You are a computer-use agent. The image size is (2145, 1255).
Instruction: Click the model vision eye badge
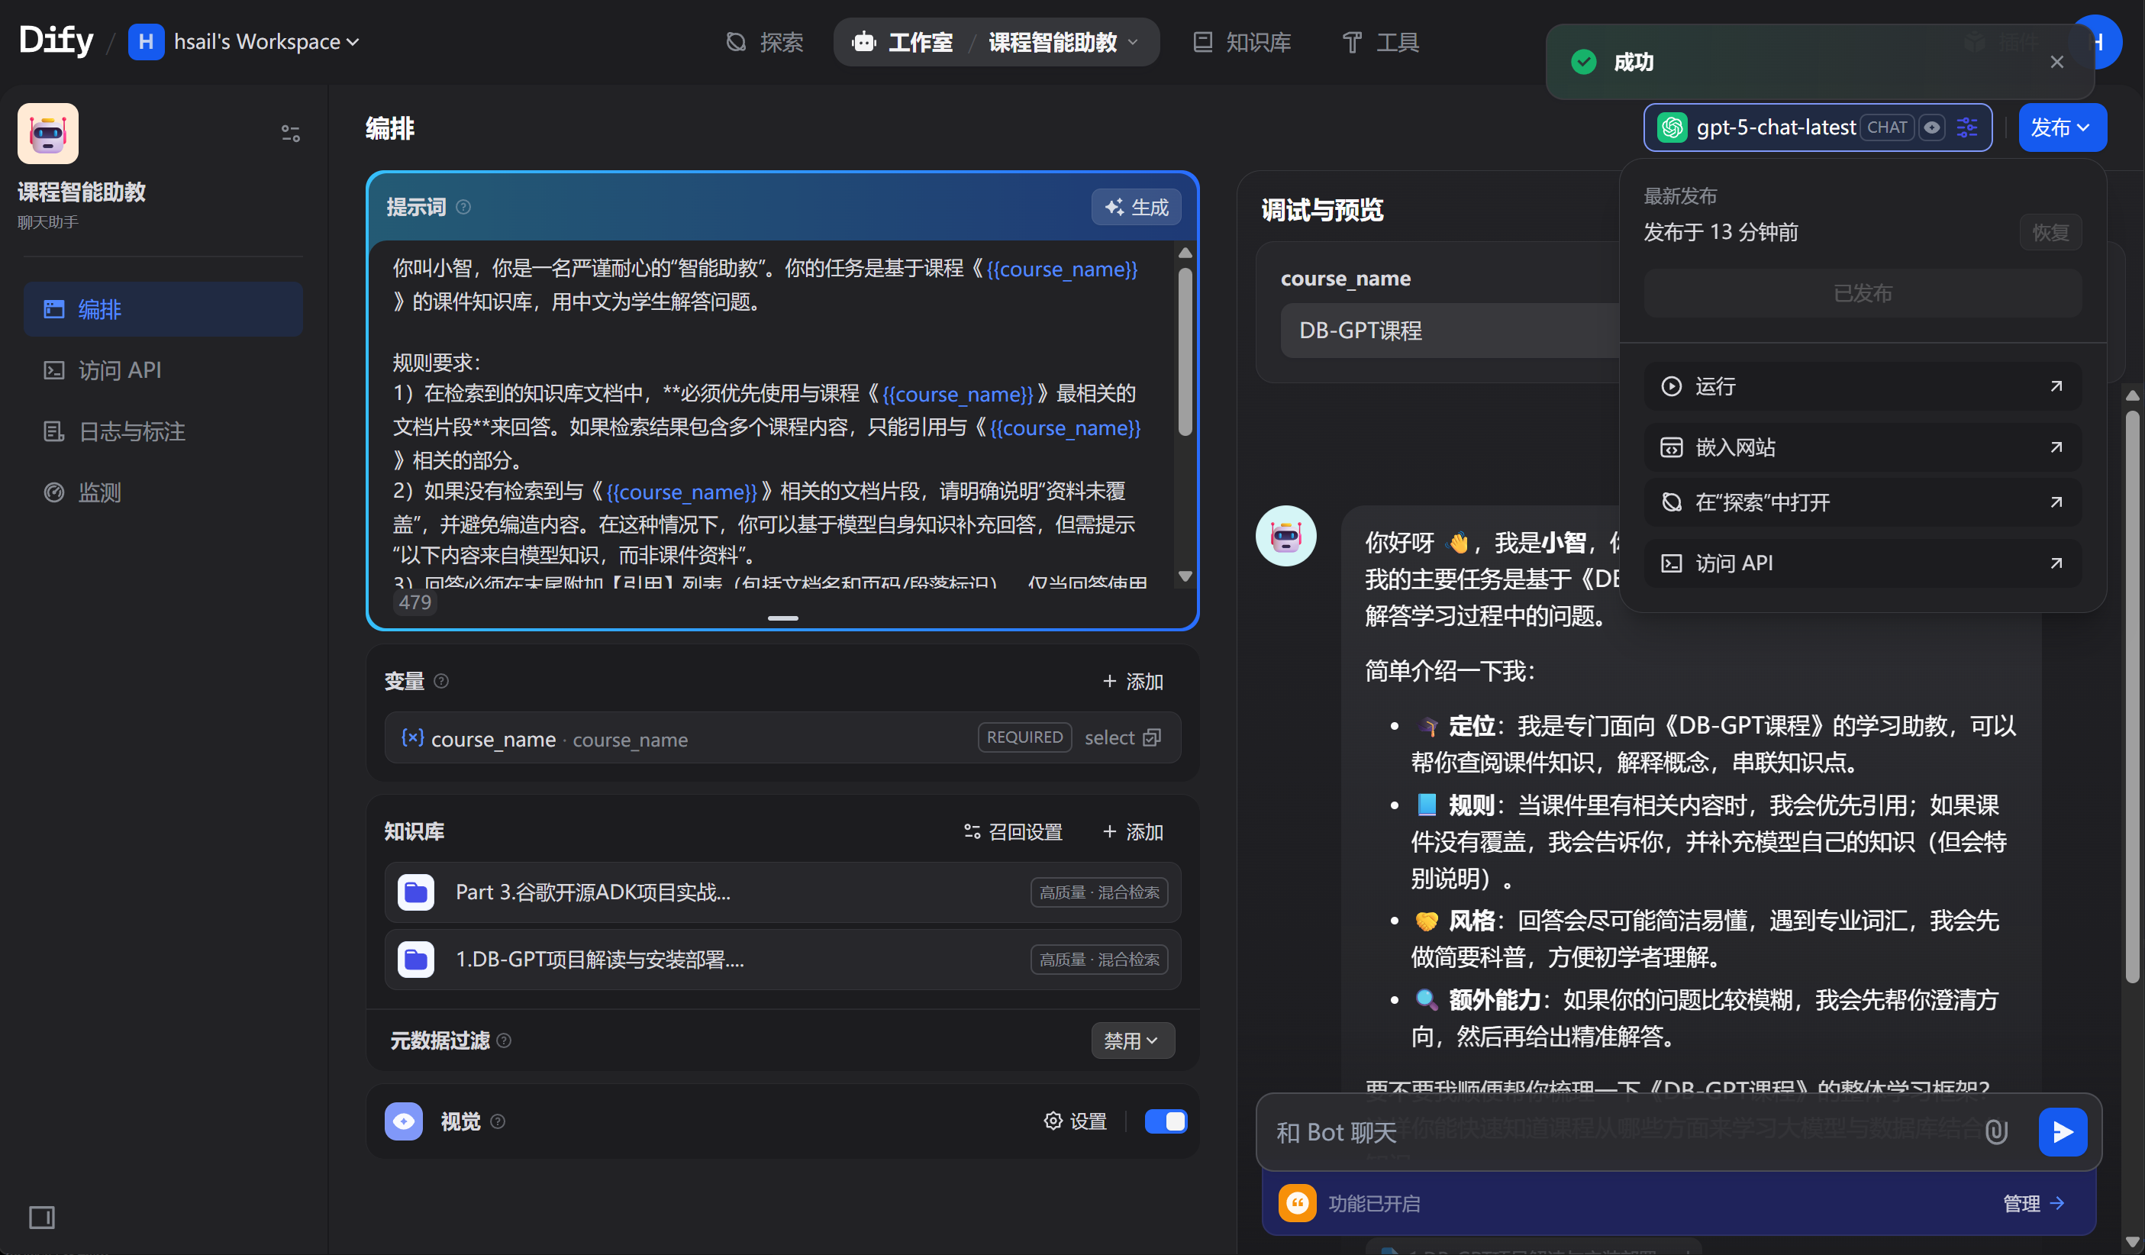[1932, 127]
